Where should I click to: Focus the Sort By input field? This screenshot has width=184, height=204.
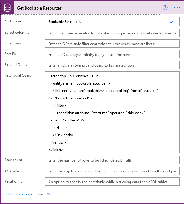[x=112, y=54]
